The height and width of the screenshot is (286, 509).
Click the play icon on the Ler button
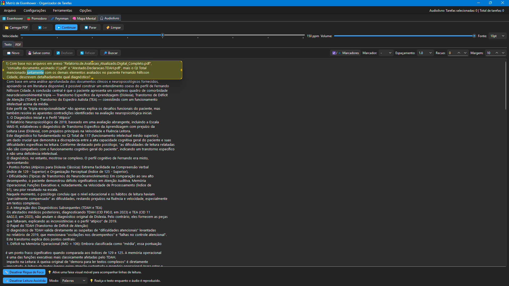(x=40, y=28)
